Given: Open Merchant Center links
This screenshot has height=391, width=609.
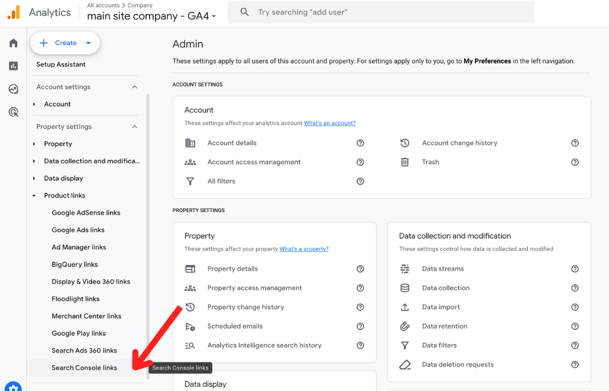Looking at the screenshot, I should coord(86,316).
